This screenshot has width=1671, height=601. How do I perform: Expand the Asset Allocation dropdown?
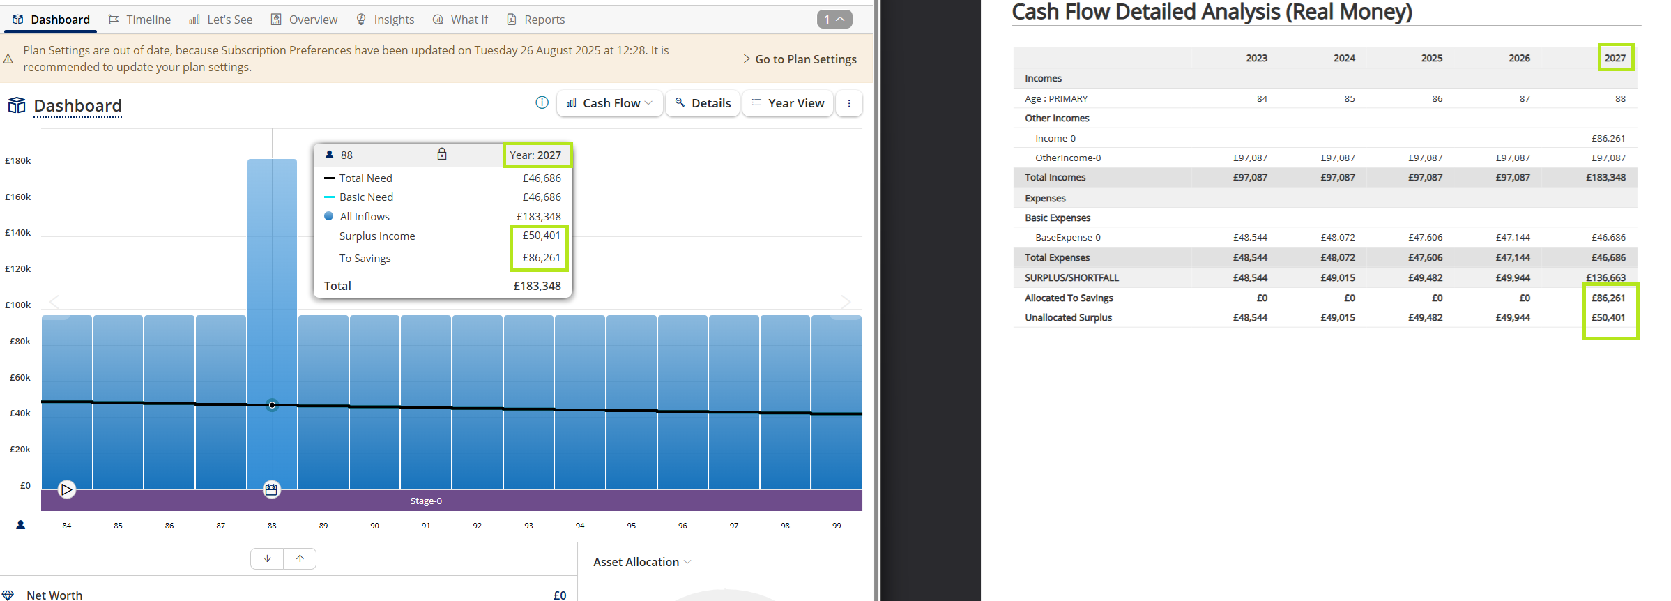pos(642,562)
